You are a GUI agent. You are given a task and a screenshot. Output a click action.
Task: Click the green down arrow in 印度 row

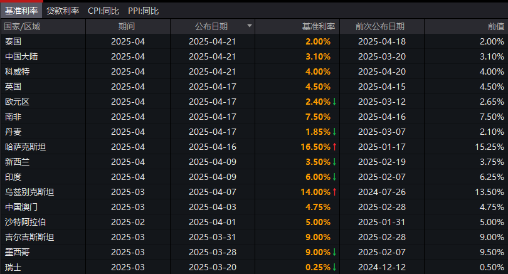coord(335,177)
